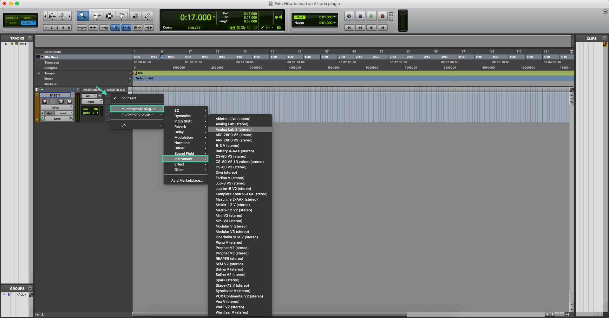Viewport: 609px width, 318px height.
Task: Open the Groups list popup menu
Action: click(30, 289)
